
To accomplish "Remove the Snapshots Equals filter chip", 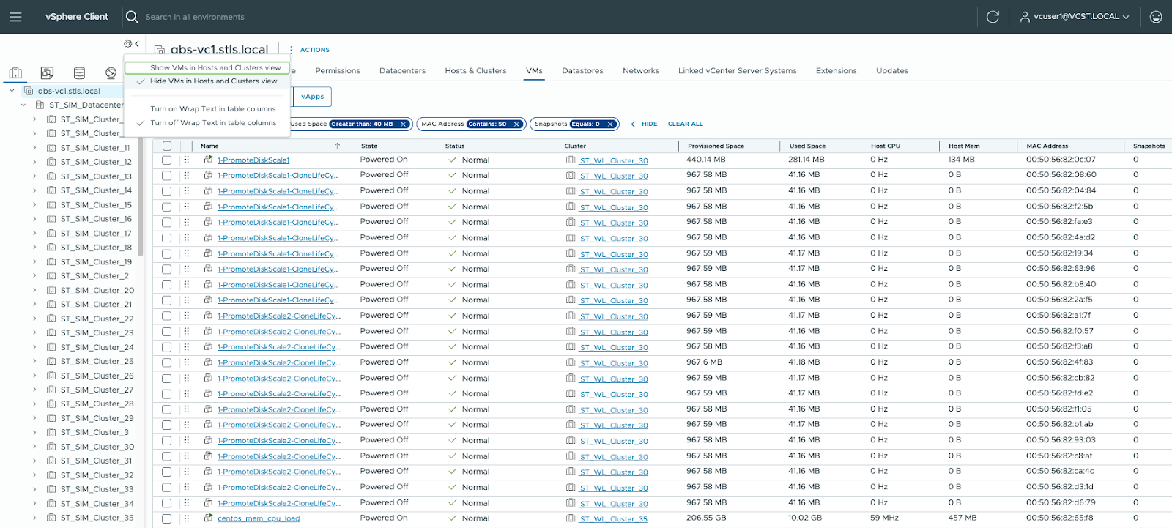I will point(609,124).
